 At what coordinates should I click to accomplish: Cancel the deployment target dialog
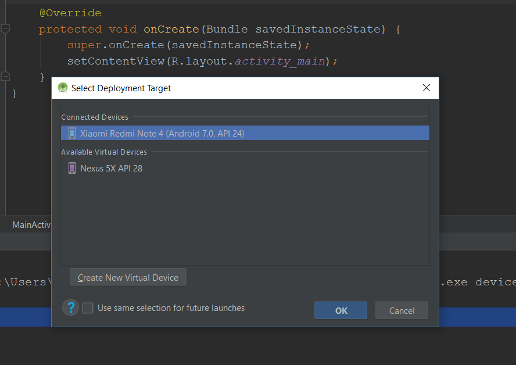click(x=402, y=310)
